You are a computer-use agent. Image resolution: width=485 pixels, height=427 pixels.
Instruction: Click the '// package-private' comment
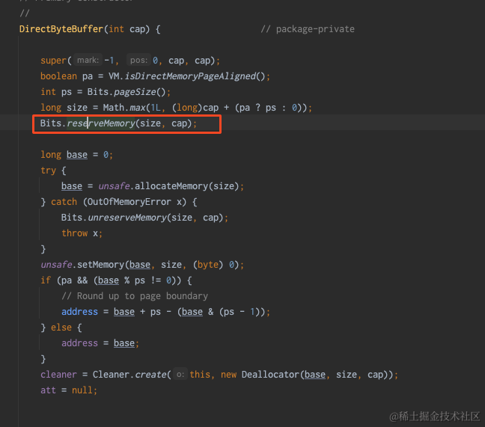coord(308,29)
